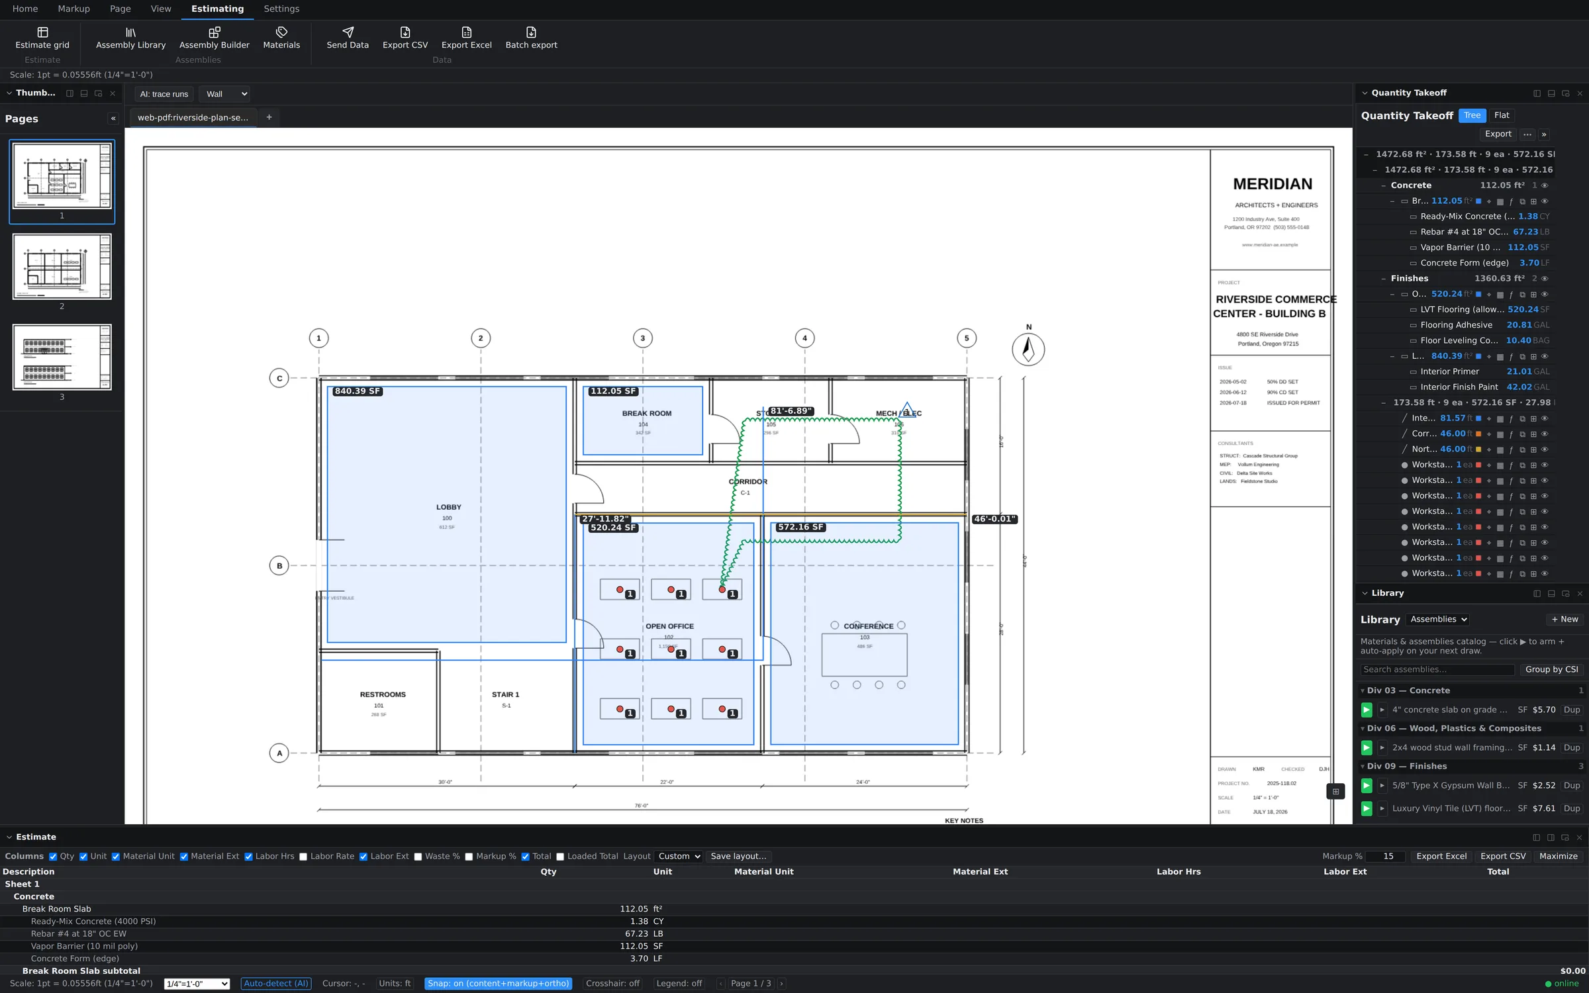
Task: Click the Save layout... button
Action: (738, 857)
